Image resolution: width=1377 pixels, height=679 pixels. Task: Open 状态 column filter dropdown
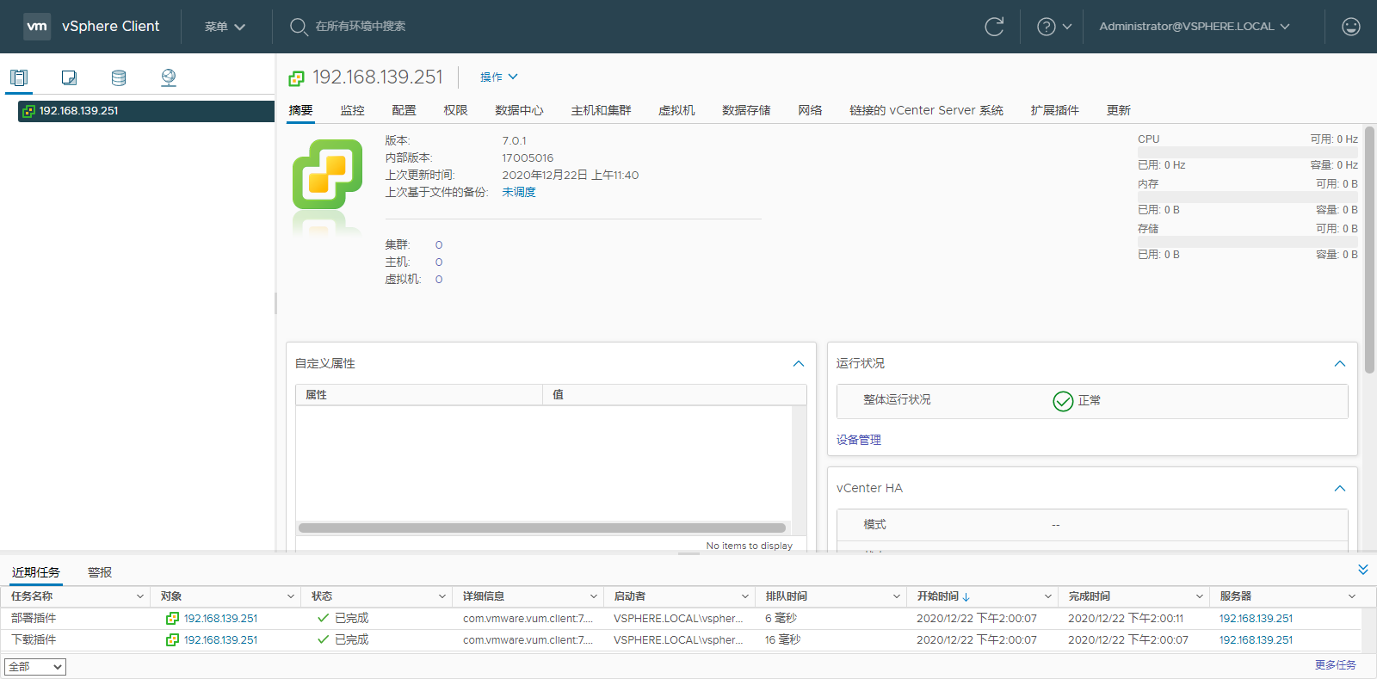442,596
